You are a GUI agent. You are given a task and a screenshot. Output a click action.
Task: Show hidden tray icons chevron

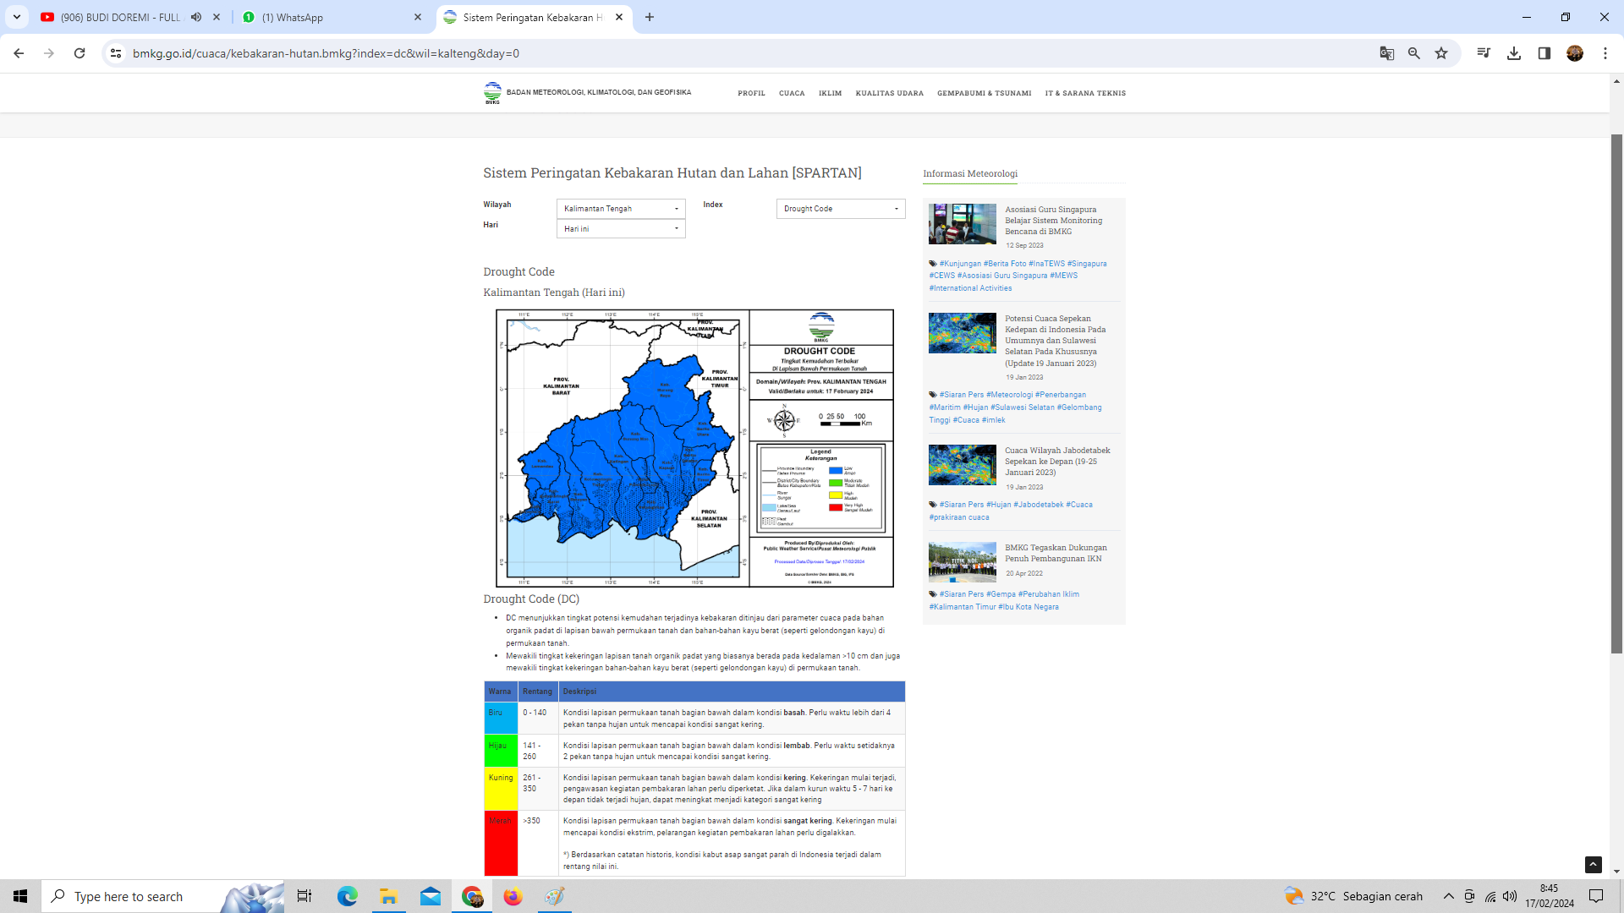tap(1449, 896)
